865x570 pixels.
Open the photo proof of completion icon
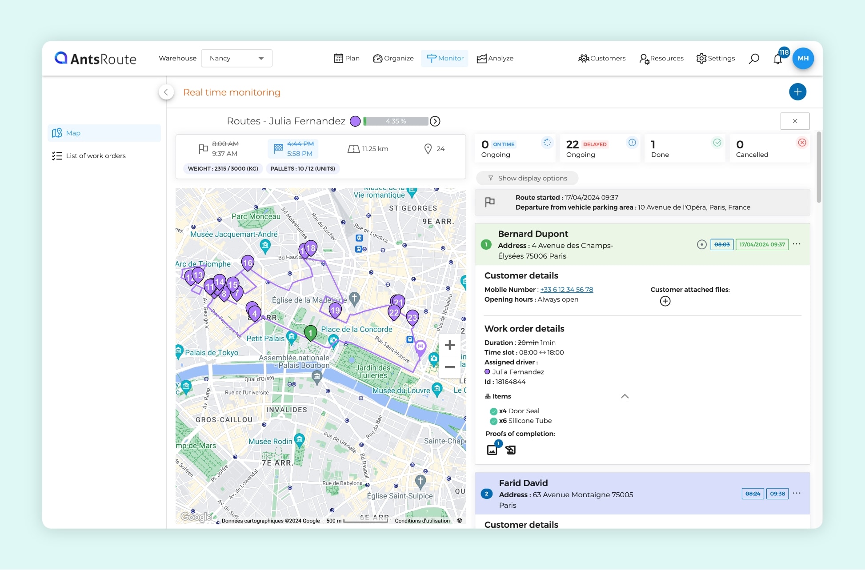click(492, 450)
